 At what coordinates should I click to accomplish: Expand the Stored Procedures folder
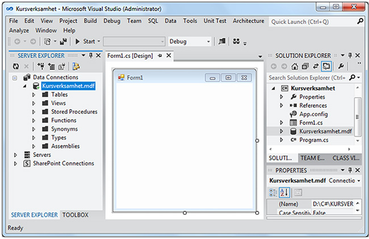click(34, 112)
